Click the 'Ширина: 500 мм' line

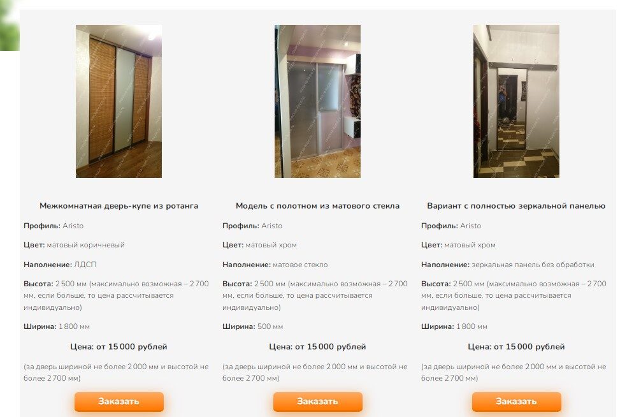(x=252, y=326)
